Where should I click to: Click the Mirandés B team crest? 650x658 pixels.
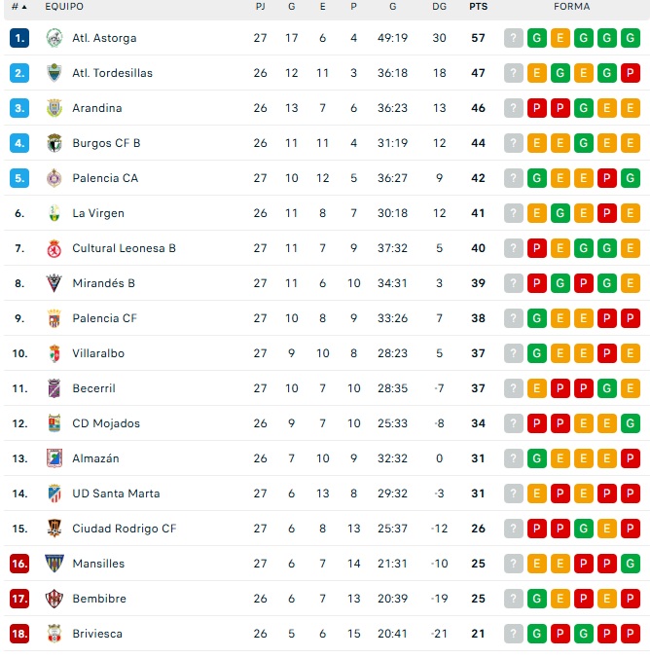(54, 283)
